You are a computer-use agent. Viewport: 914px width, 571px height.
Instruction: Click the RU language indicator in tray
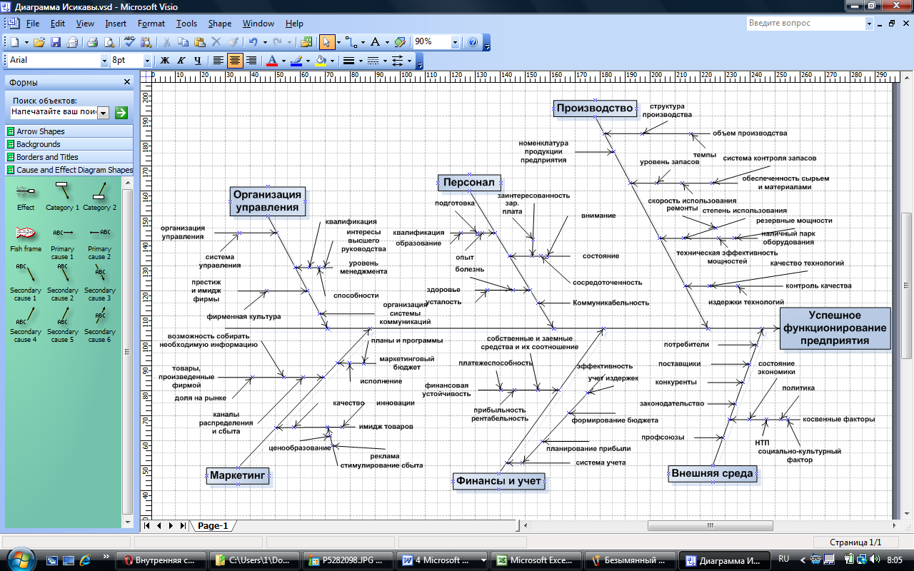pyautogui.click(x=784, y=559)
